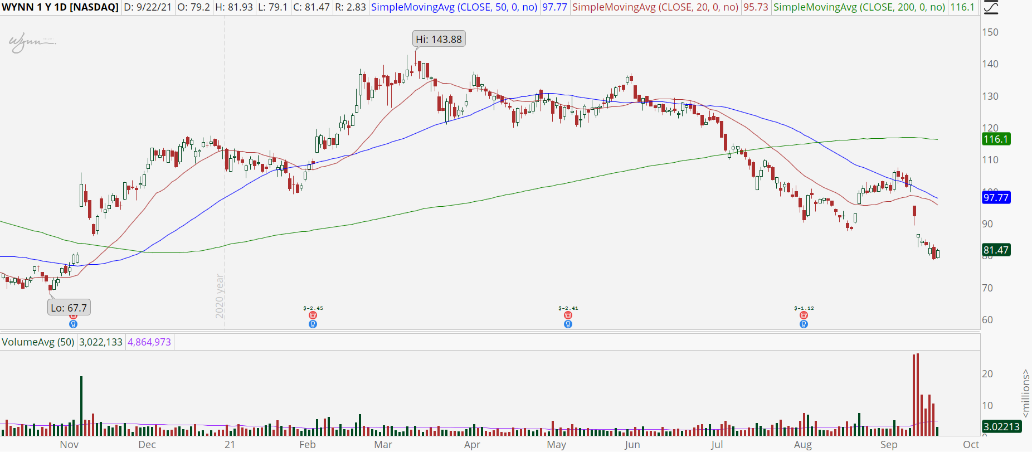
Task: Click the green 116.1 bubble on the price axis
Action: (996, 139)
